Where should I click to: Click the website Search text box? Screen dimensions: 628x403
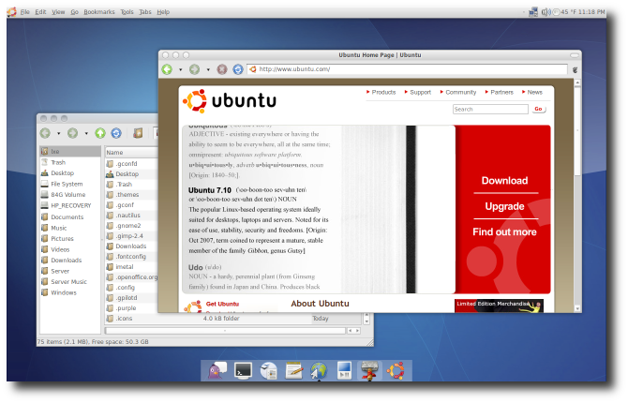[490, 109]
